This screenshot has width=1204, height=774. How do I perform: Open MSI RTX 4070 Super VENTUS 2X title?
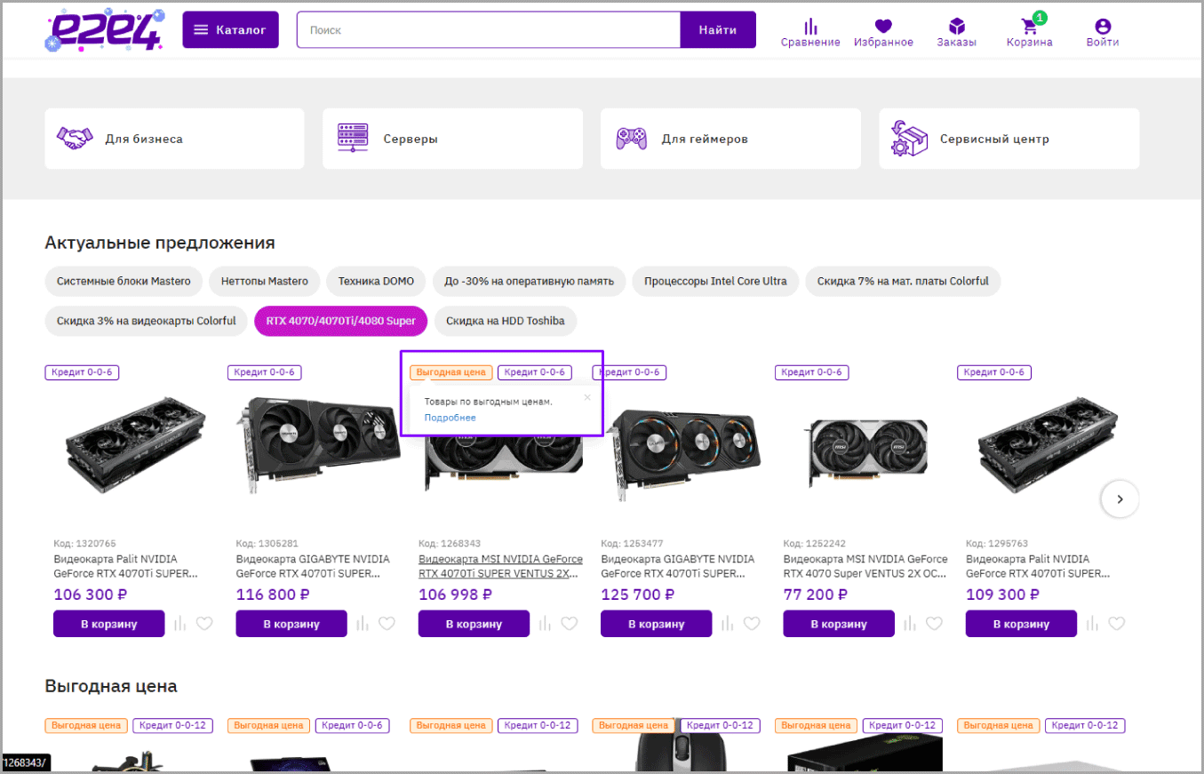point(865,566)
